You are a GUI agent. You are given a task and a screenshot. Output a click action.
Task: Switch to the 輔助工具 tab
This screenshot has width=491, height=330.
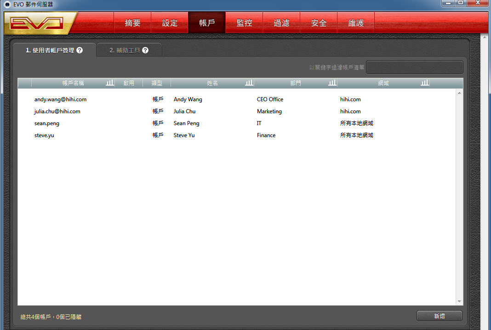click(125, 50)
